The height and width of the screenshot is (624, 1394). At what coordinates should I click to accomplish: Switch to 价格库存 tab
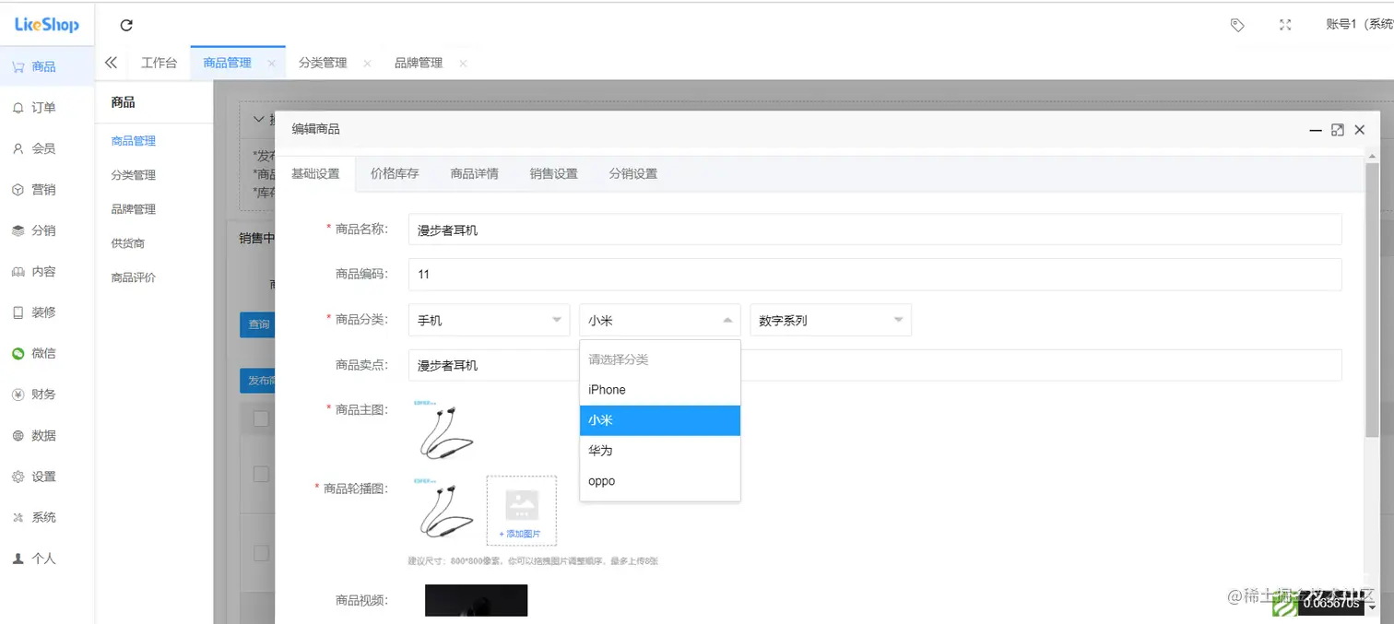click(395, 173)
